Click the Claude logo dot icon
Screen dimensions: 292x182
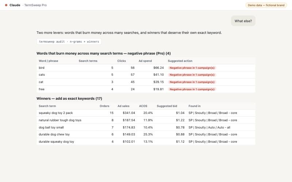tap(6, 5)
